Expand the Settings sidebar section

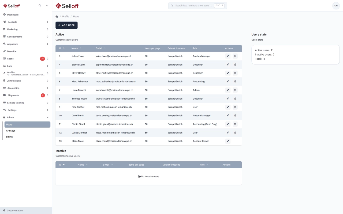[47, 110]
